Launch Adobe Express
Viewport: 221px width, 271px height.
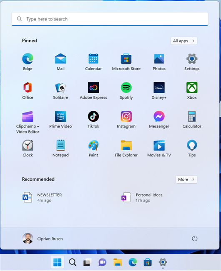coord(93,91)
